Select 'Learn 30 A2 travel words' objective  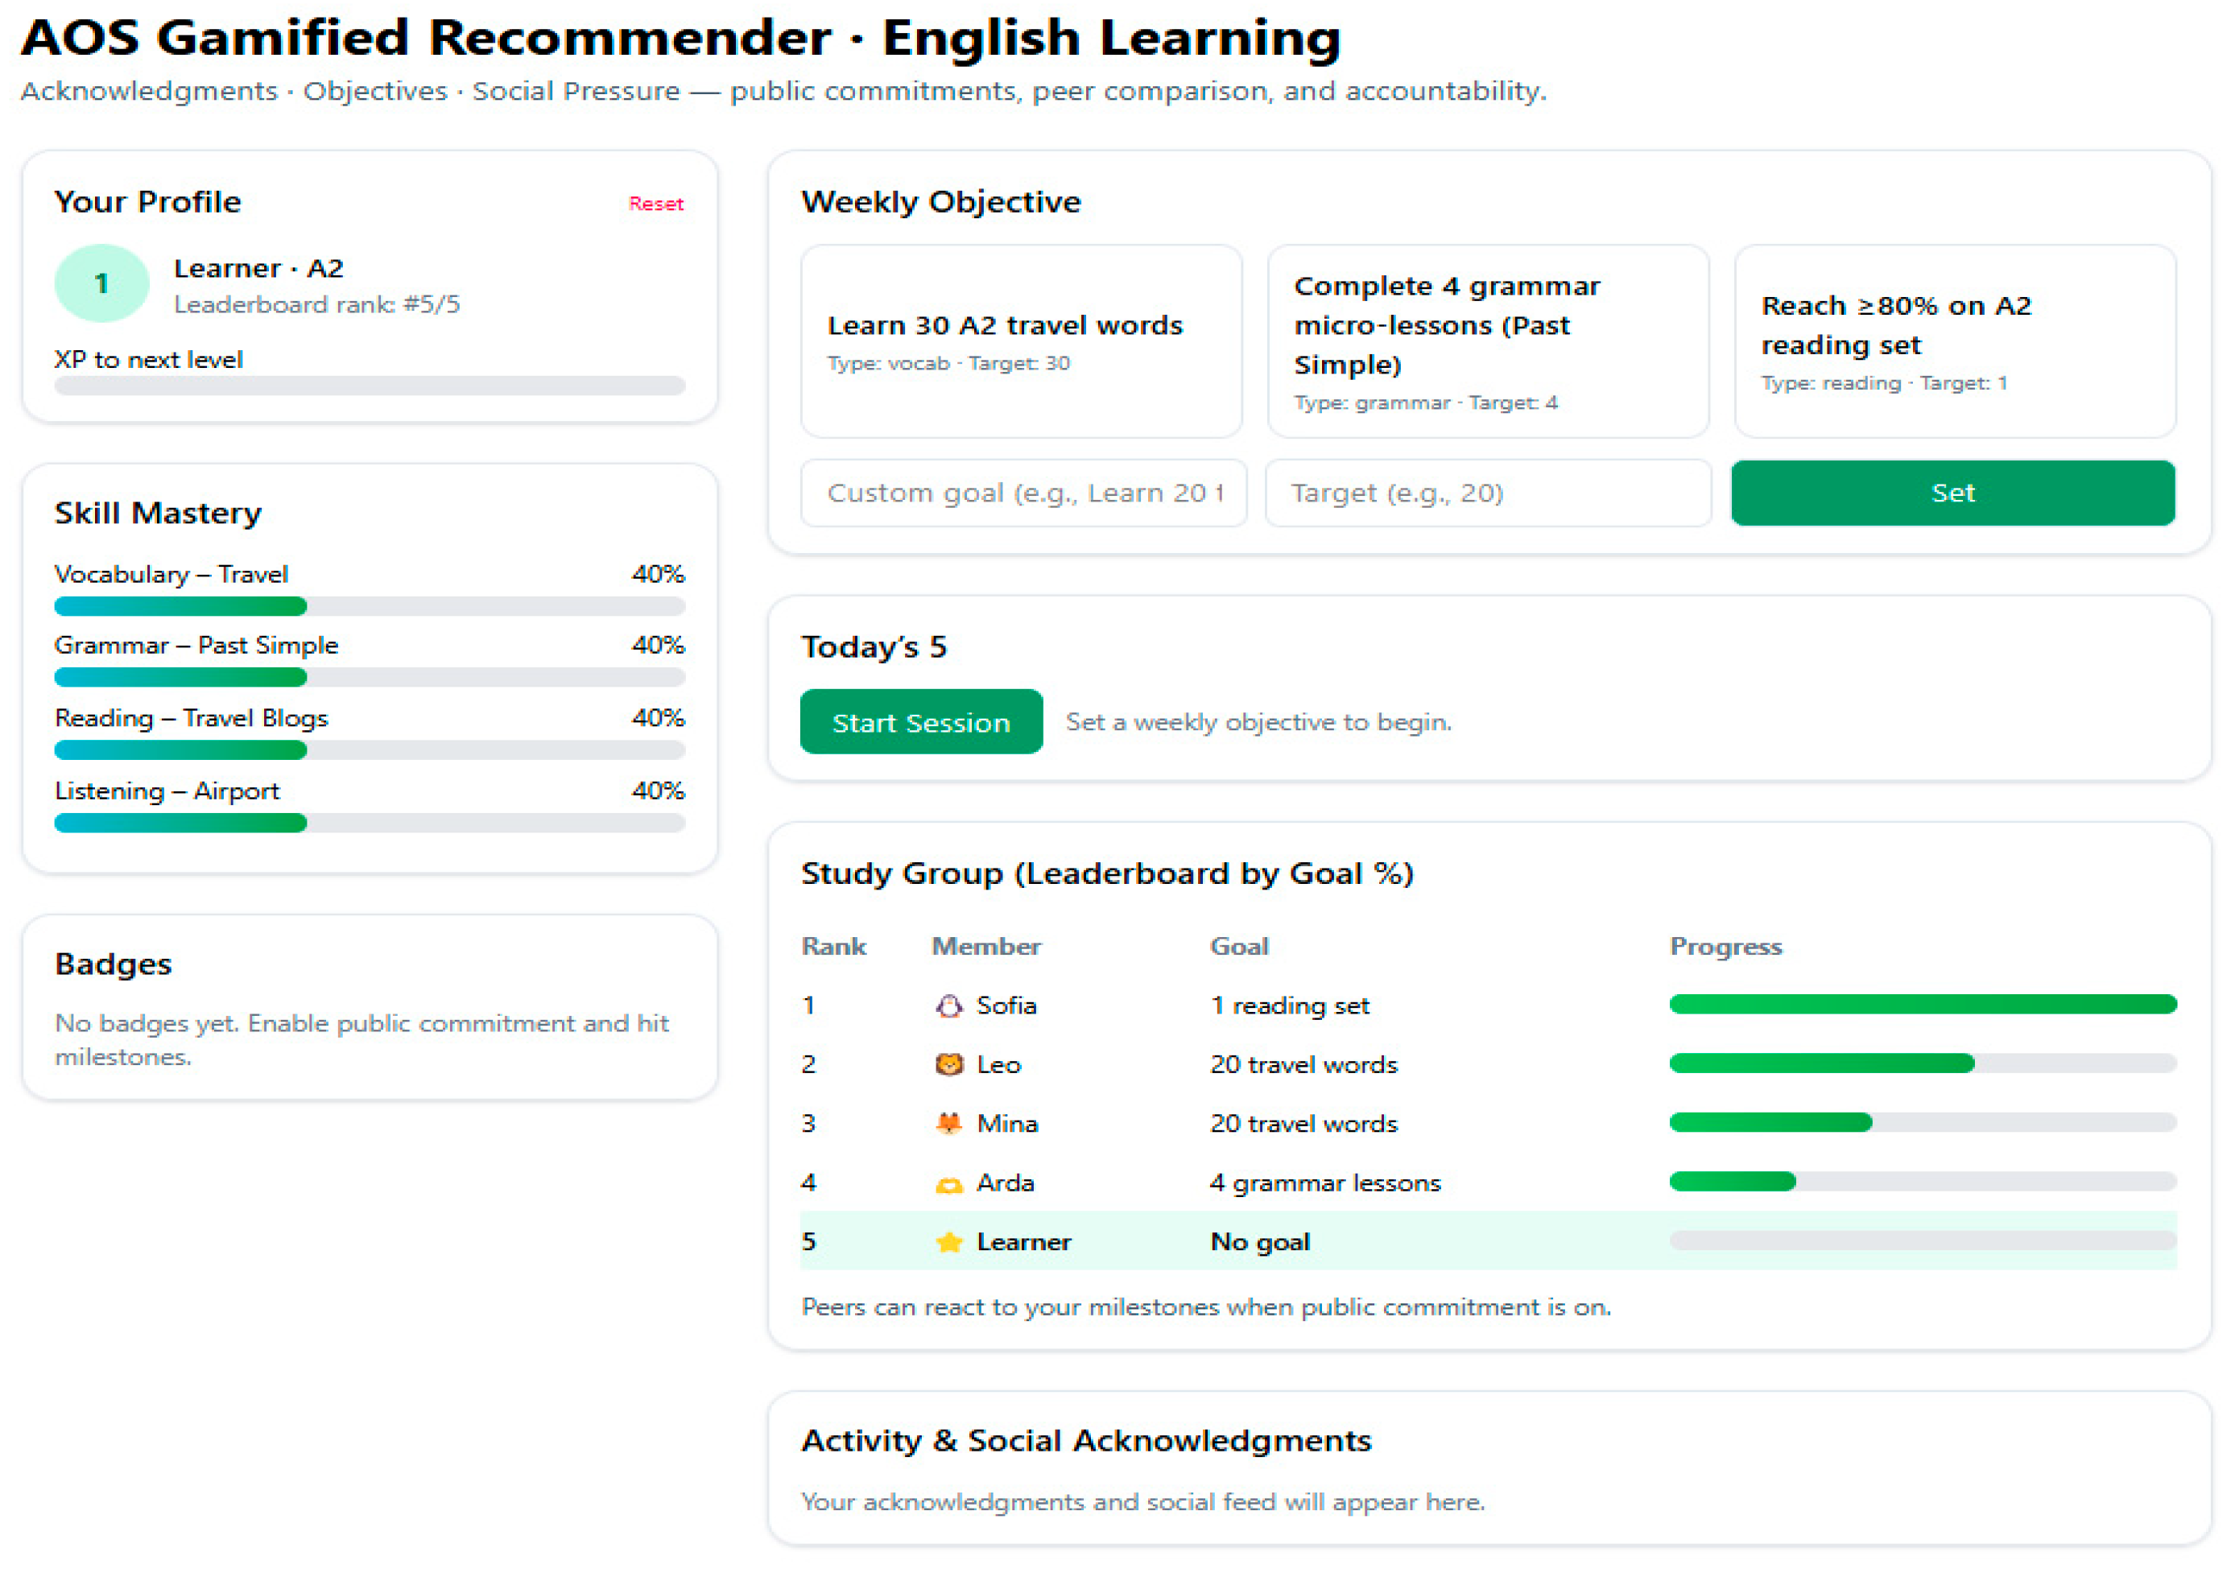pos(1020,341)
